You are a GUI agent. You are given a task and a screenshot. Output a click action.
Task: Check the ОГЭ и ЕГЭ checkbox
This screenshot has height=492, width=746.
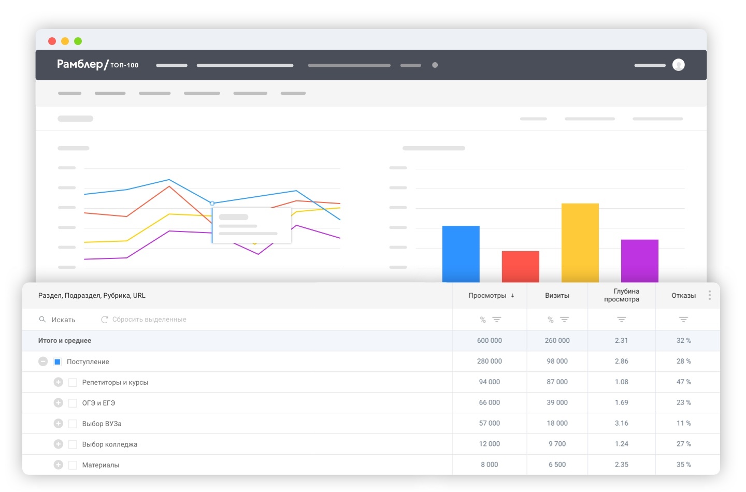click(73, 403)
